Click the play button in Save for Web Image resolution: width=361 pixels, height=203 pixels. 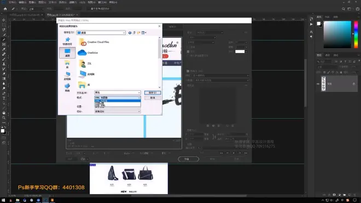pos(234,153)
